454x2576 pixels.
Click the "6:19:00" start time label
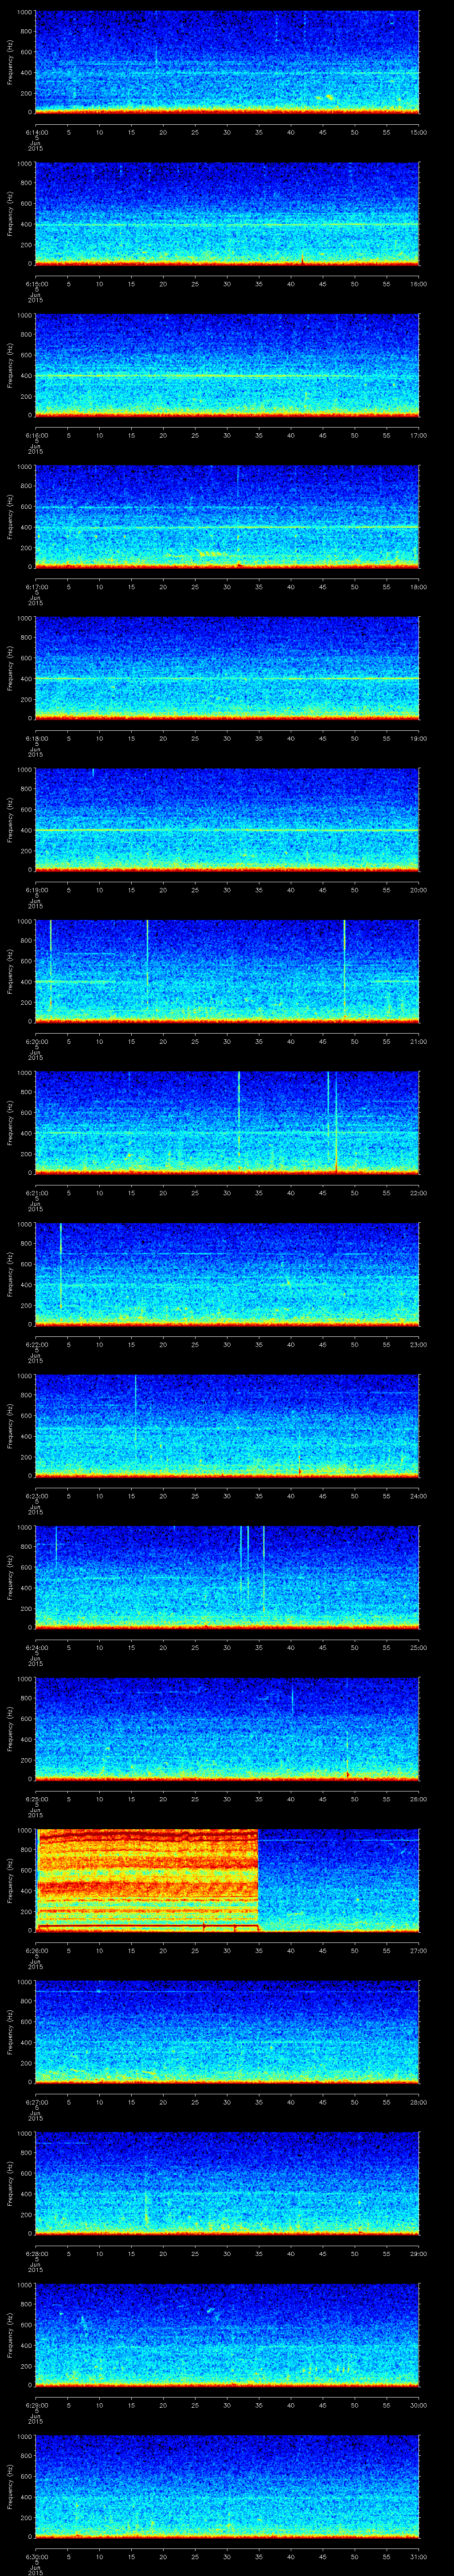coord(36,890)
